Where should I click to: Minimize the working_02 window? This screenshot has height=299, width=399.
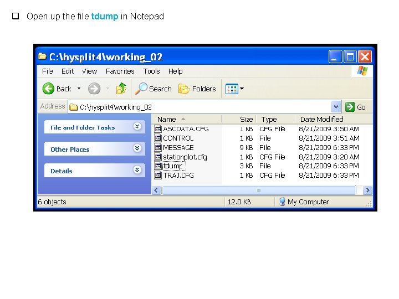click(x=335, y=56)
